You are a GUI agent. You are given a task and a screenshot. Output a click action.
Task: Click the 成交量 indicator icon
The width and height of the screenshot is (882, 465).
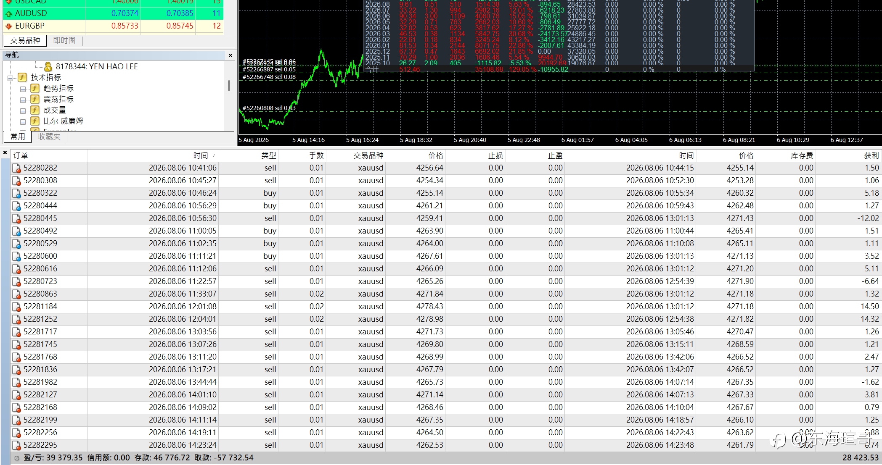[x=35, y=110]
